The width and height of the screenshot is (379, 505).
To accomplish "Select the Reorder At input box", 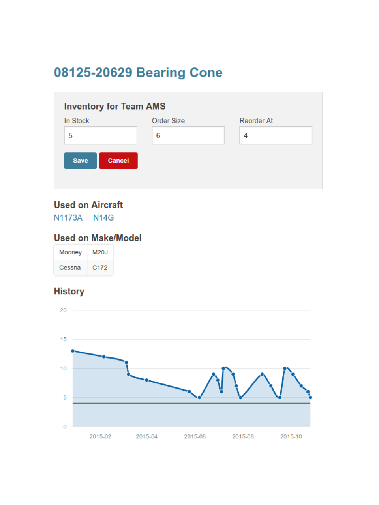I will pos(276,135).
